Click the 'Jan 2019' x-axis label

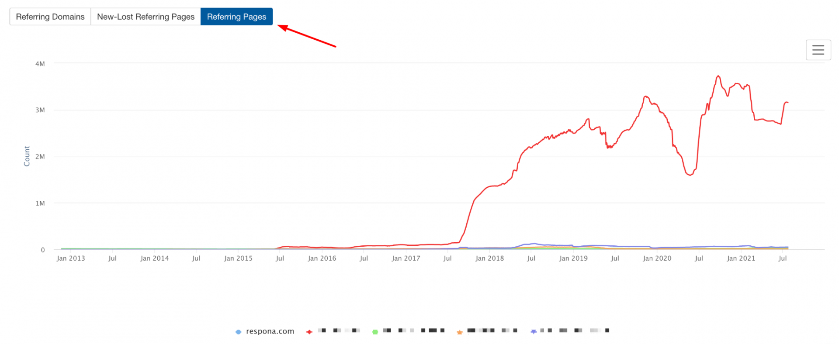573,258
